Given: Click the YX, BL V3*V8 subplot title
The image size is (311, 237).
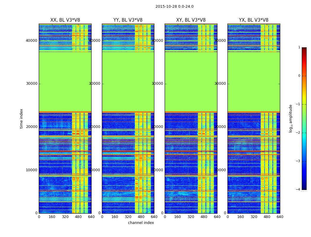Looking at the screenshot, I should pos(254,20).
